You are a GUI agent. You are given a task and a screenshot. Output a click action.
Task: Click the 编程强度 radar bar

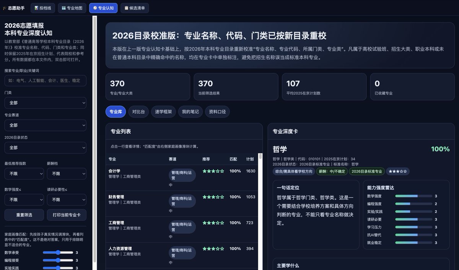tap(414, 204)
